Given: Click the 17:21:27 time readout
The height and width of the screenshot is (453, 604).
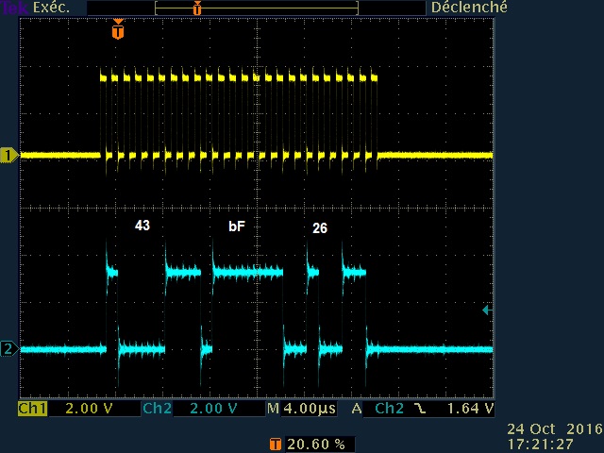Looking at the screenshot, I should coord(541,444).
